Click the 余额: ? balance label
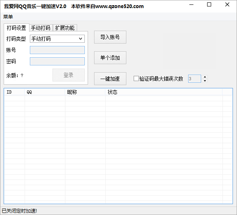237x215 pixels. pyautogui.click(x=15, y=75)
